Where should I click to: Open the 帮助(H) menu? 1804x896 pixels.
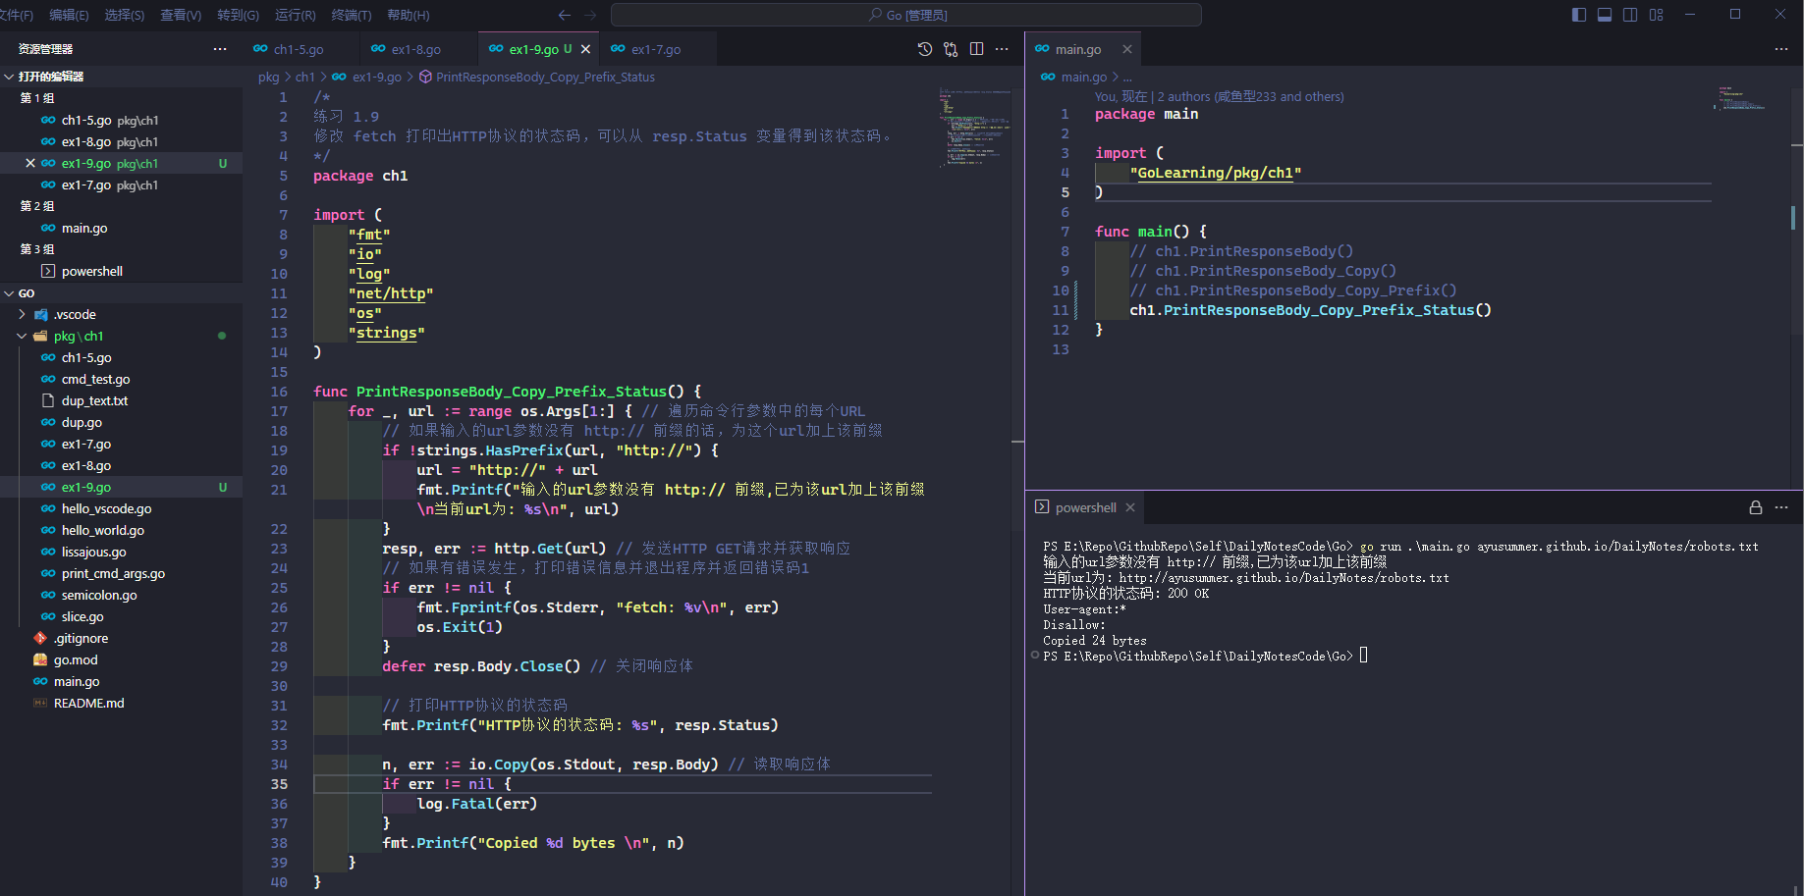tap(409, 15)
